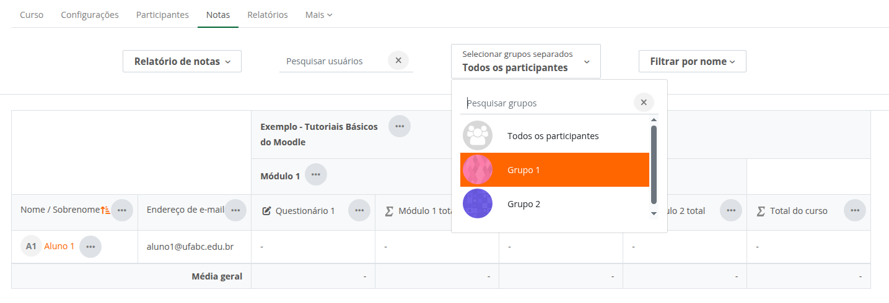Viewport: 889px width, 303px height.
Task: Open Nome / Sobrenome column actions menu
Action: click(121, 210)
